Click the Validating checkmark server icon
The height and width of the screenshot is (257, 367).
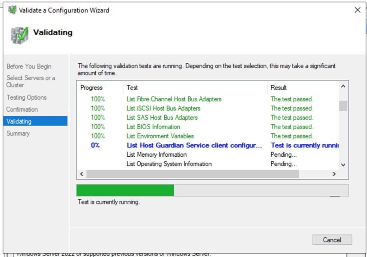coord(19,35)
